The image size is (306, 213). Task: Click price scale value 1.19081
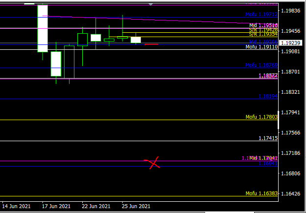(290, 51)
